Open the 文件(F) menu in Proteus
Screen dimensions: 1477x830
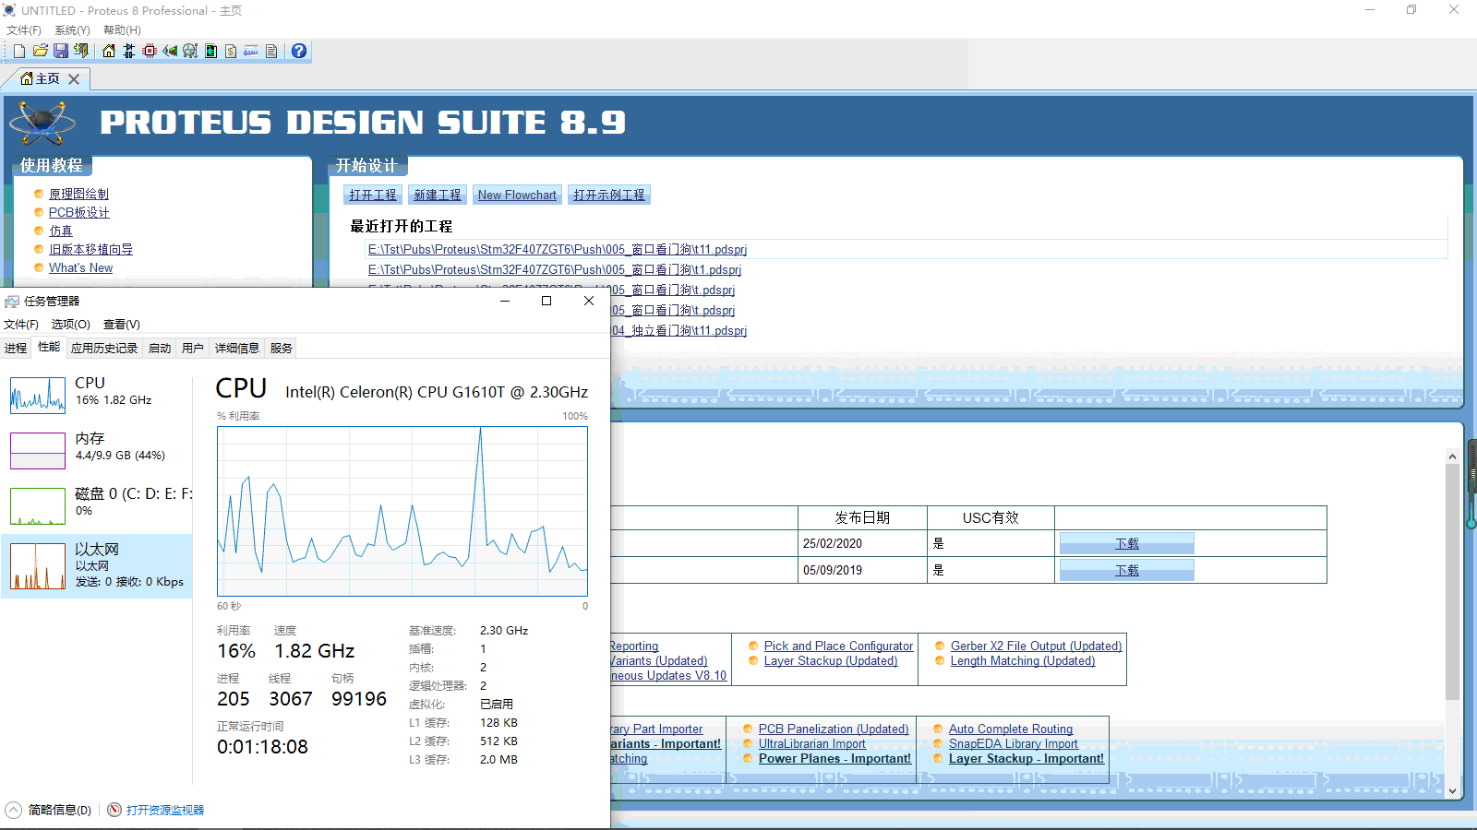tap(24, 30)
